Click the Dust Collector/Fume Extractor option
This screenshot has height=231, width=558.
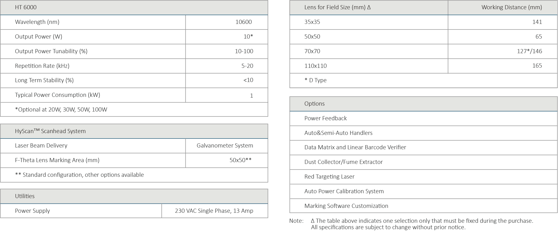click(x=343, y=162)
